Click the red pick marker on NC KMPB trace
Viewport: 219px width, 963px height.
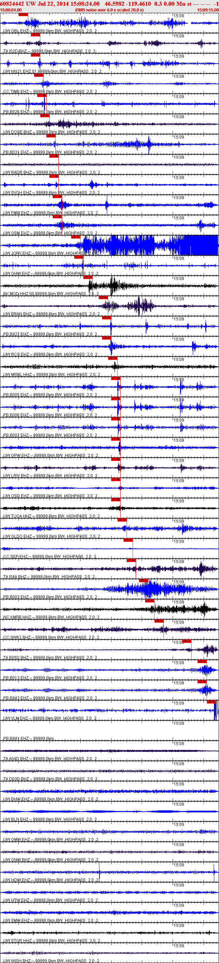click(149, 600)
